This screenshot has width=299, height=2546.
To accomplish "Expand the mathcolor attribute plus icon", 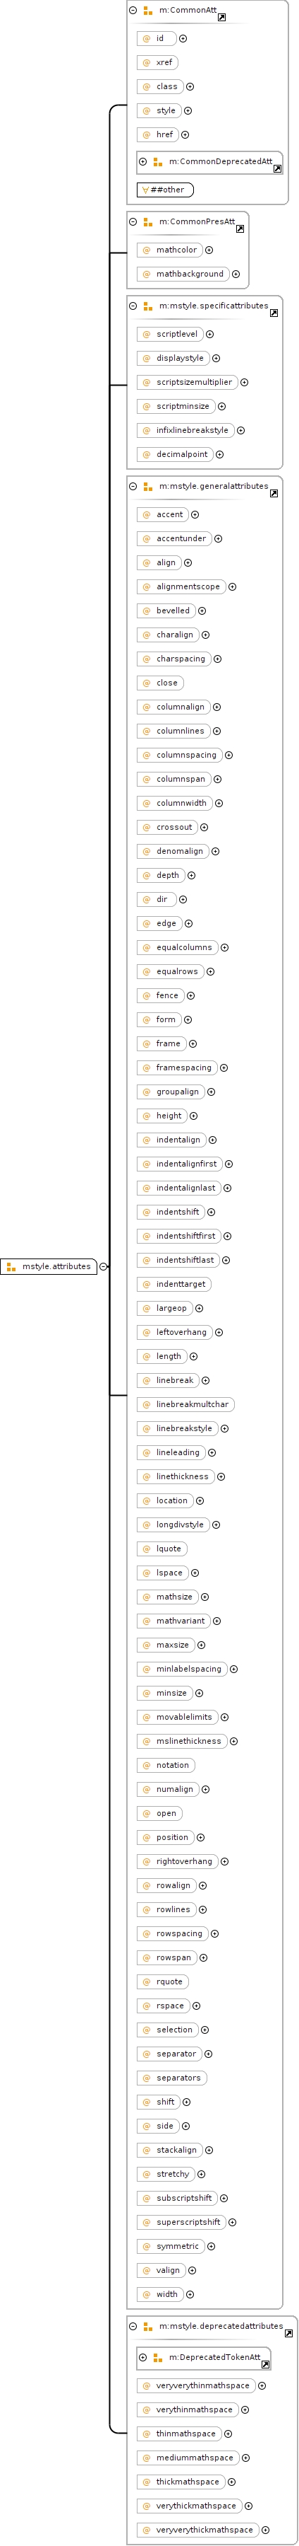I will pyautogui.click(x=209, y=250).
